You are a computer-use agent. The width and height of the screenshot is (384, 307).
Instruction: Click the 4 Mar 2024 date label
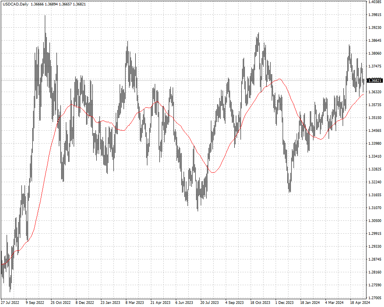pos(334,303)
